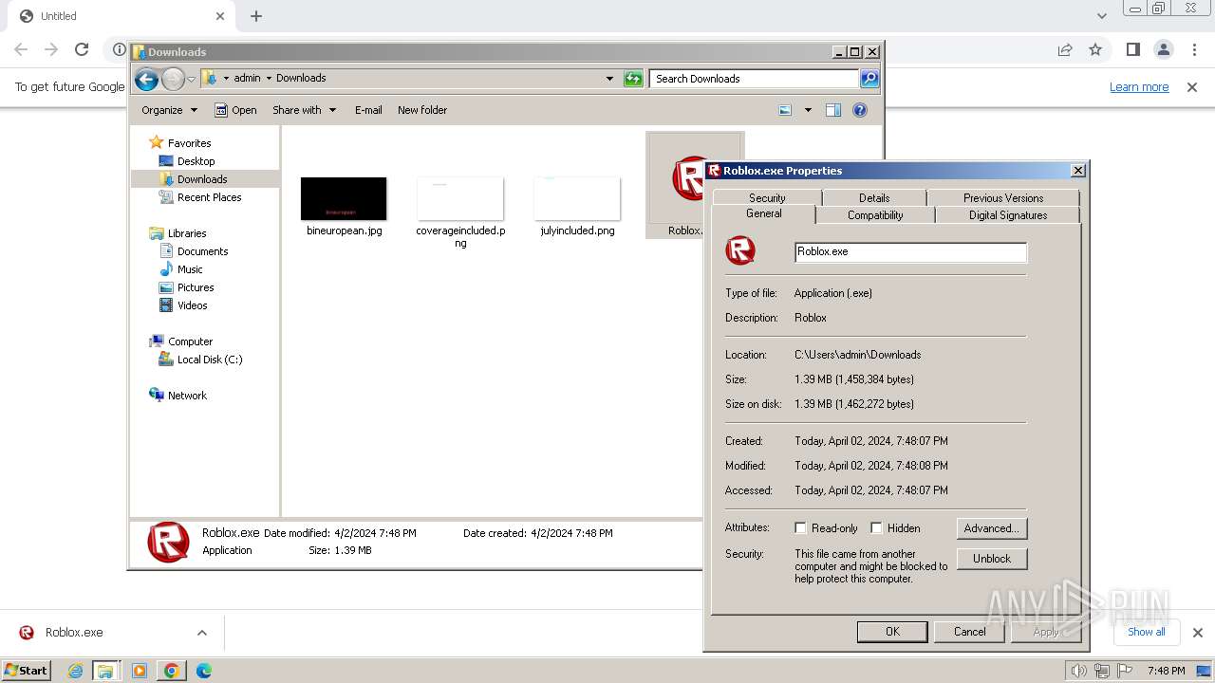Click the search magnifier in Downloads window
Viewport: 1215px width, 683px height.
869,79
